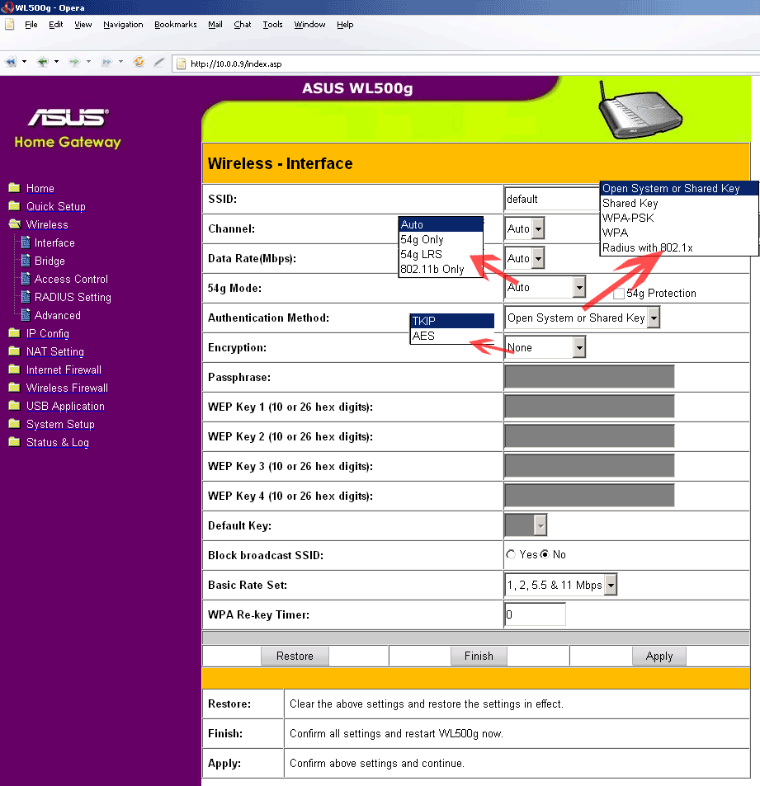Click the Advanced page icon
This screenshot has width=760, height=786.
26,315
